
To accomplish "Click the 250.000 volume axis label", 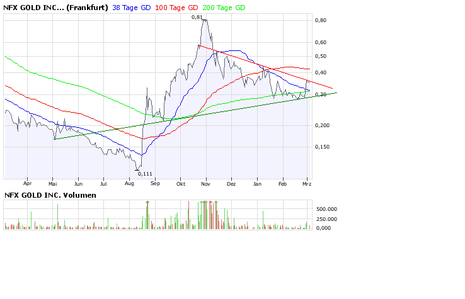I will pyautogui.click(x=326, y=219).
